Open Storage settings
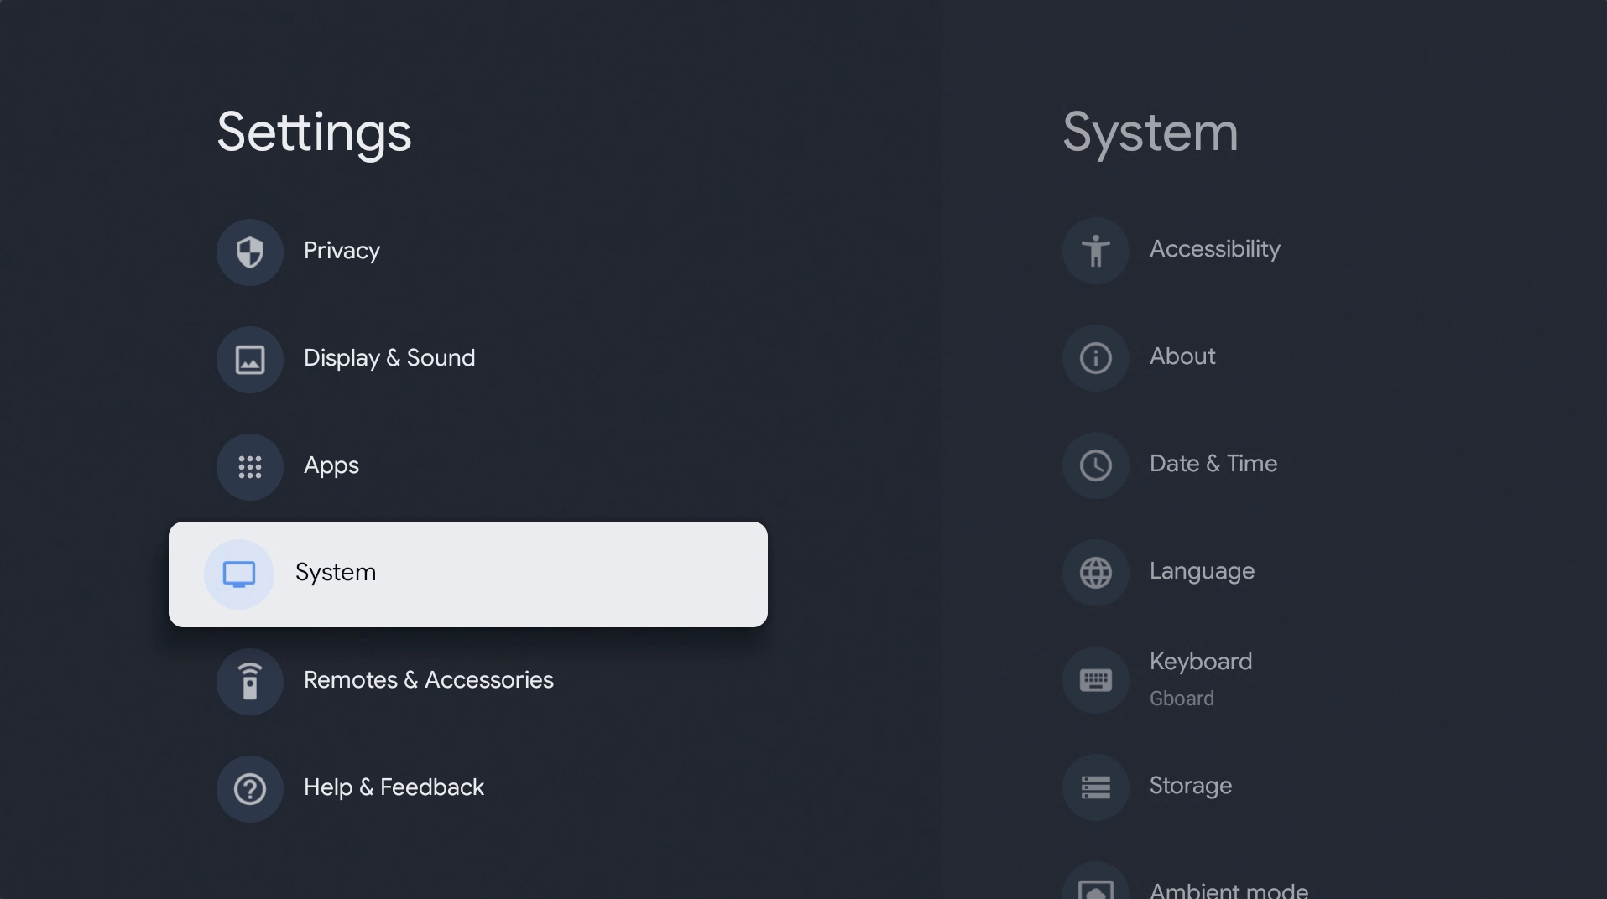 [1190, 787]
